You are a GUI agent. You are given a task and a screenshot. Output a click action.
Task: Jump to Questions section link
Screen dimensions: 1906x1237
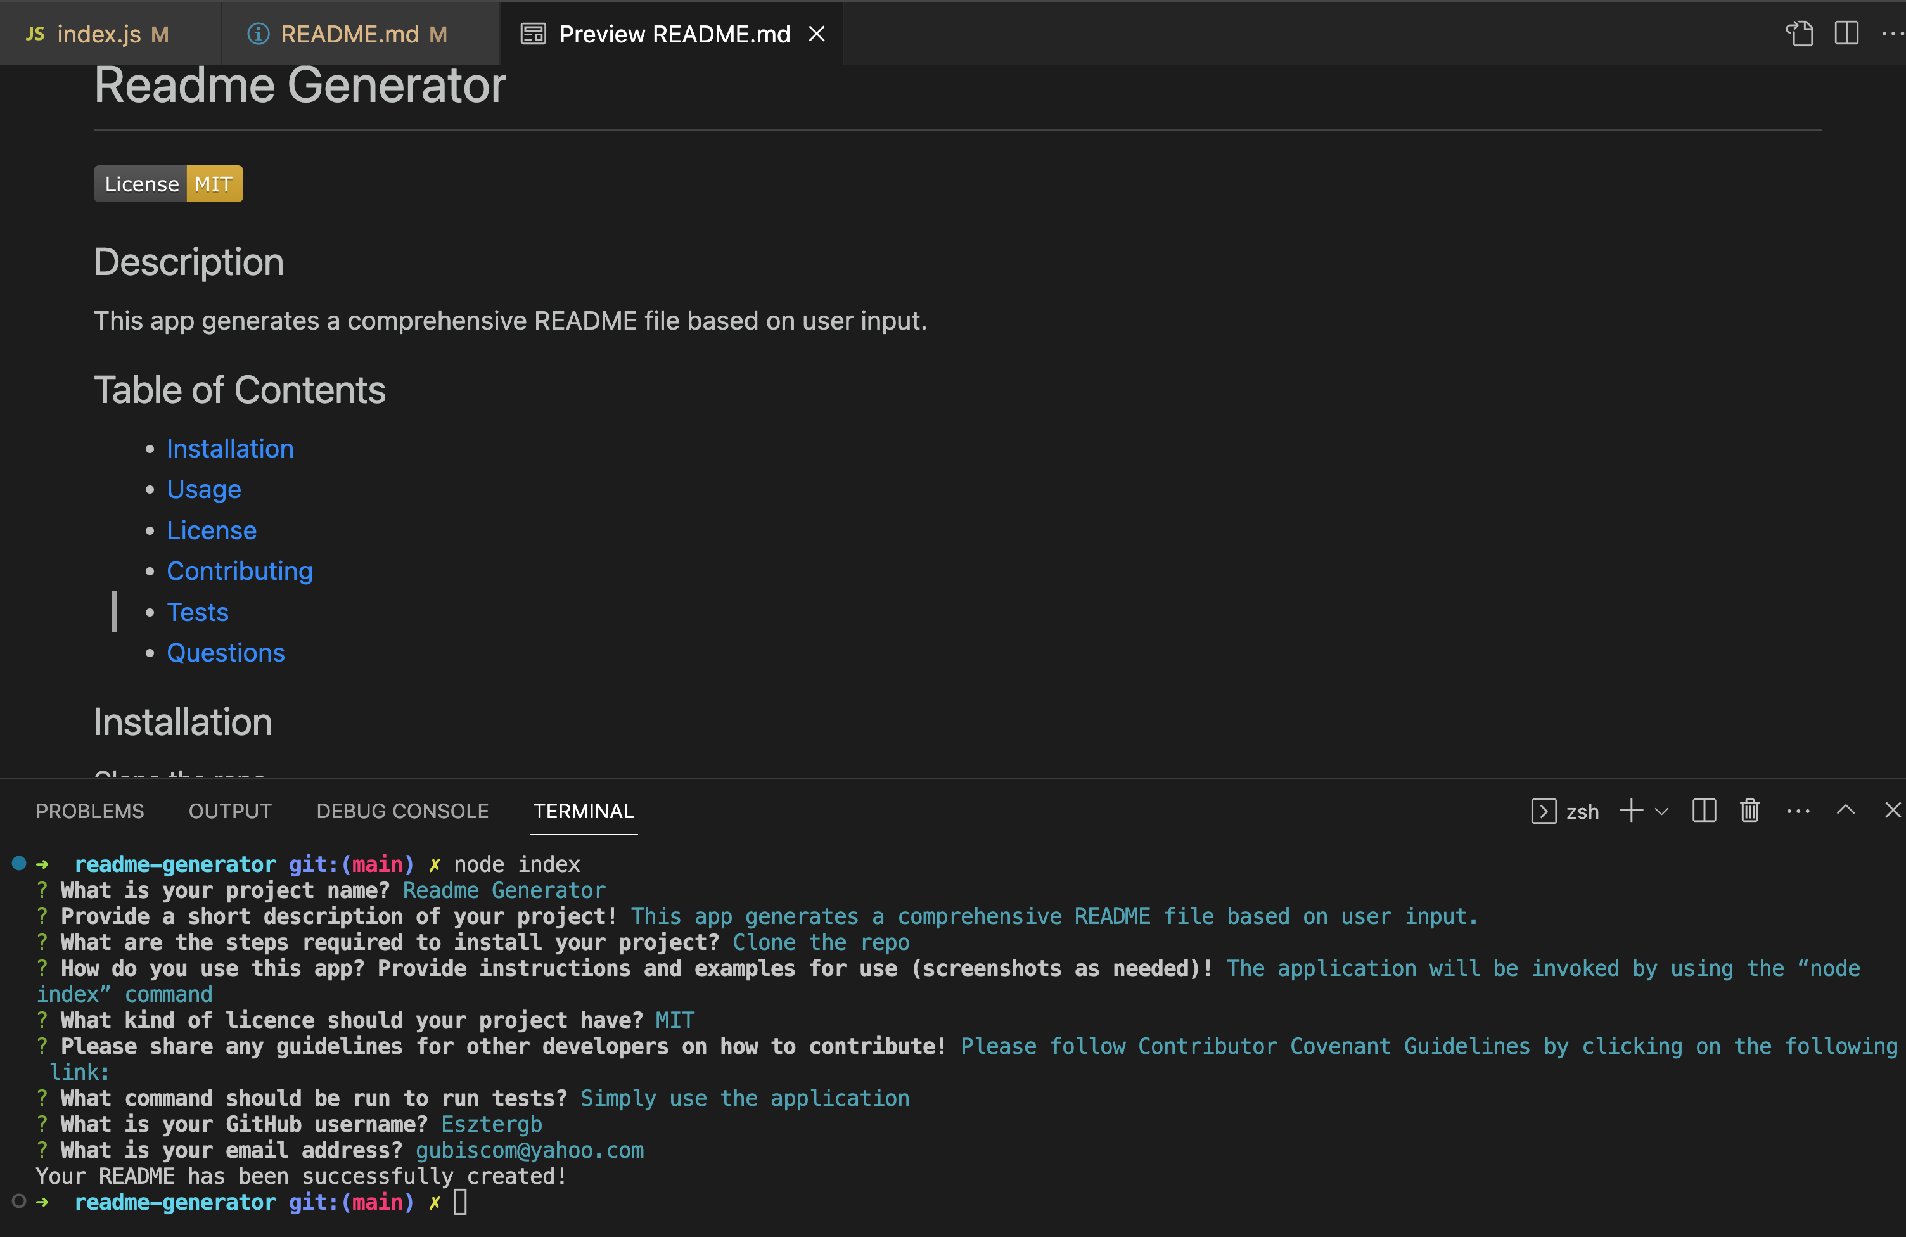pyautogui.click(x=225, y=653)
